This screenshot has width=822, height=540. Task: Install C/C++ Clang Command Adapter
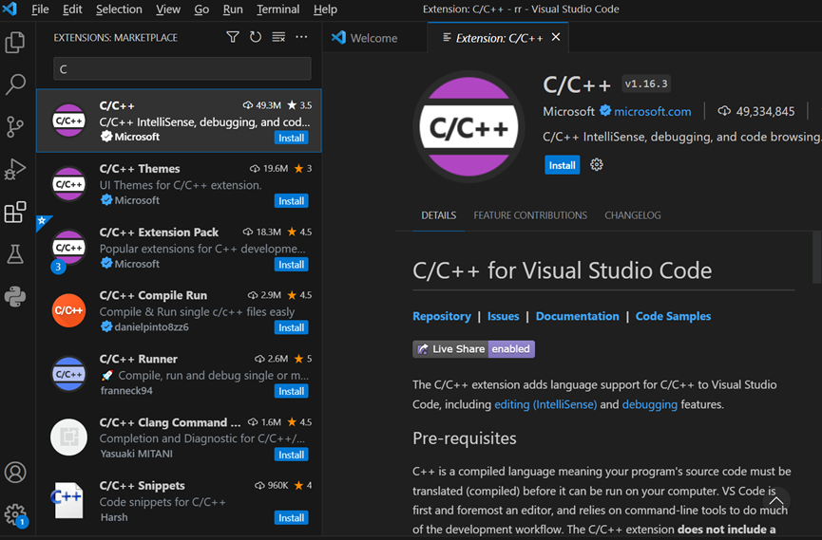point(291,455)
